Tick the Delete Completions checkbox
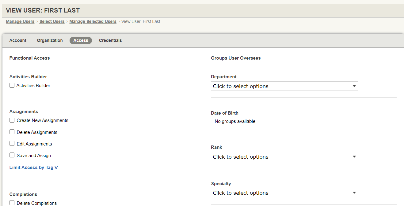404x206 pixels. [12, 203]
